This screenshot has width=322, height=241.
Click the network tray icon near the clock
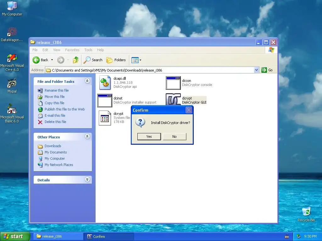click(x=299, y=237)
